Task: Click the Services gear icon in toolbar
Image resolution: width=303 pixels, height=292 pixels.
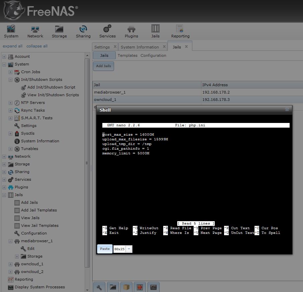Action: click(107, 31)
